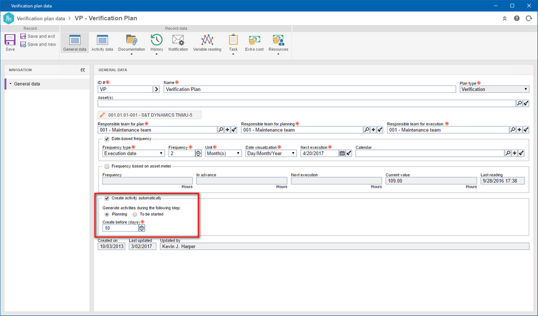Click the Calendar text field
The image size is (538, 316).
(x=430, y=153)
